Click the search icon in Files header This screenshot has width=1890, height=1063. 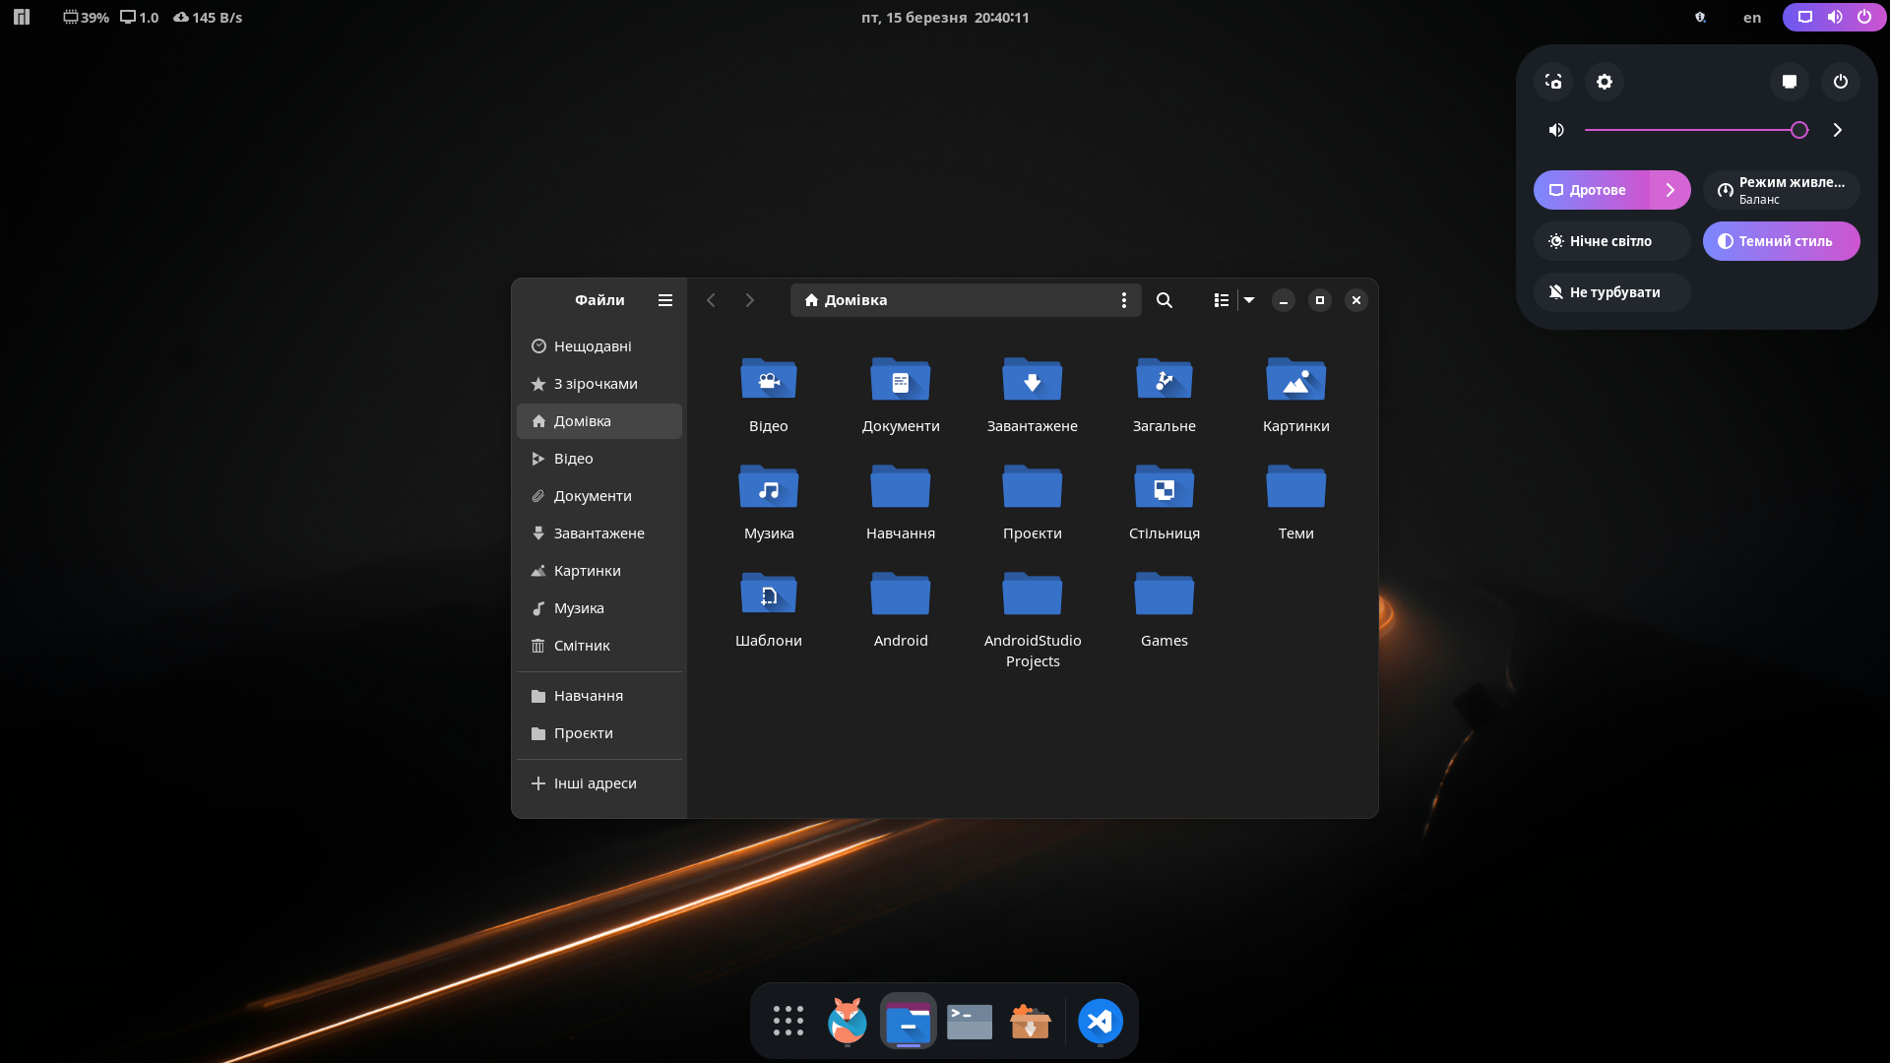click(1164, 300)
